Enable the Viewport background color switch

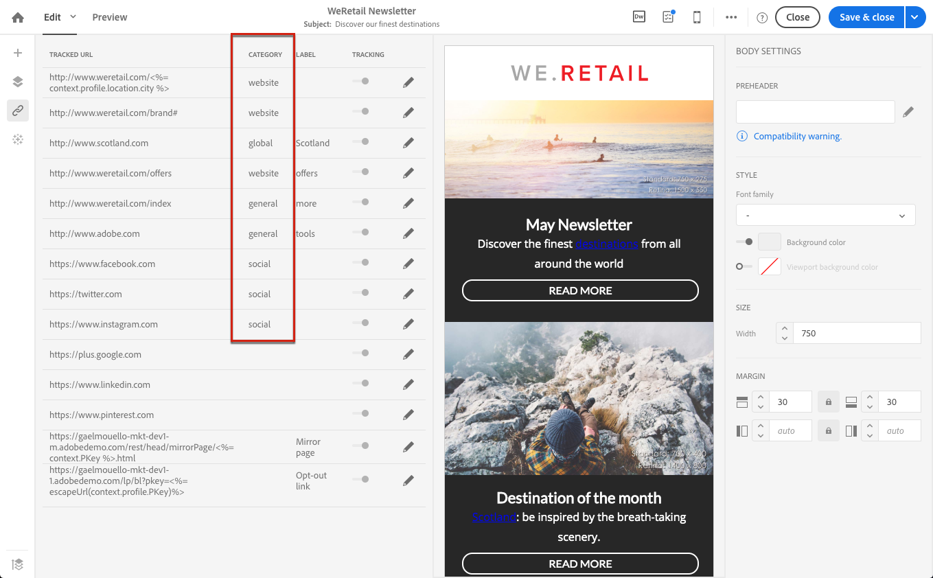(x=744, y=266)
